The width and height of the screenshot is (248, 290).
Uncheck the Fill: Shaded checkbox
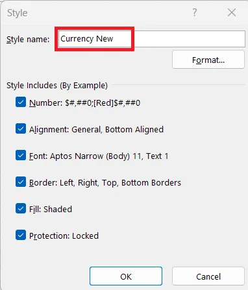21,208
